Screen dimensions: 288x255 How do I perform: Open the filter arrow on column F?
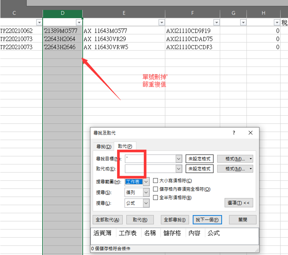click(217, 22)
